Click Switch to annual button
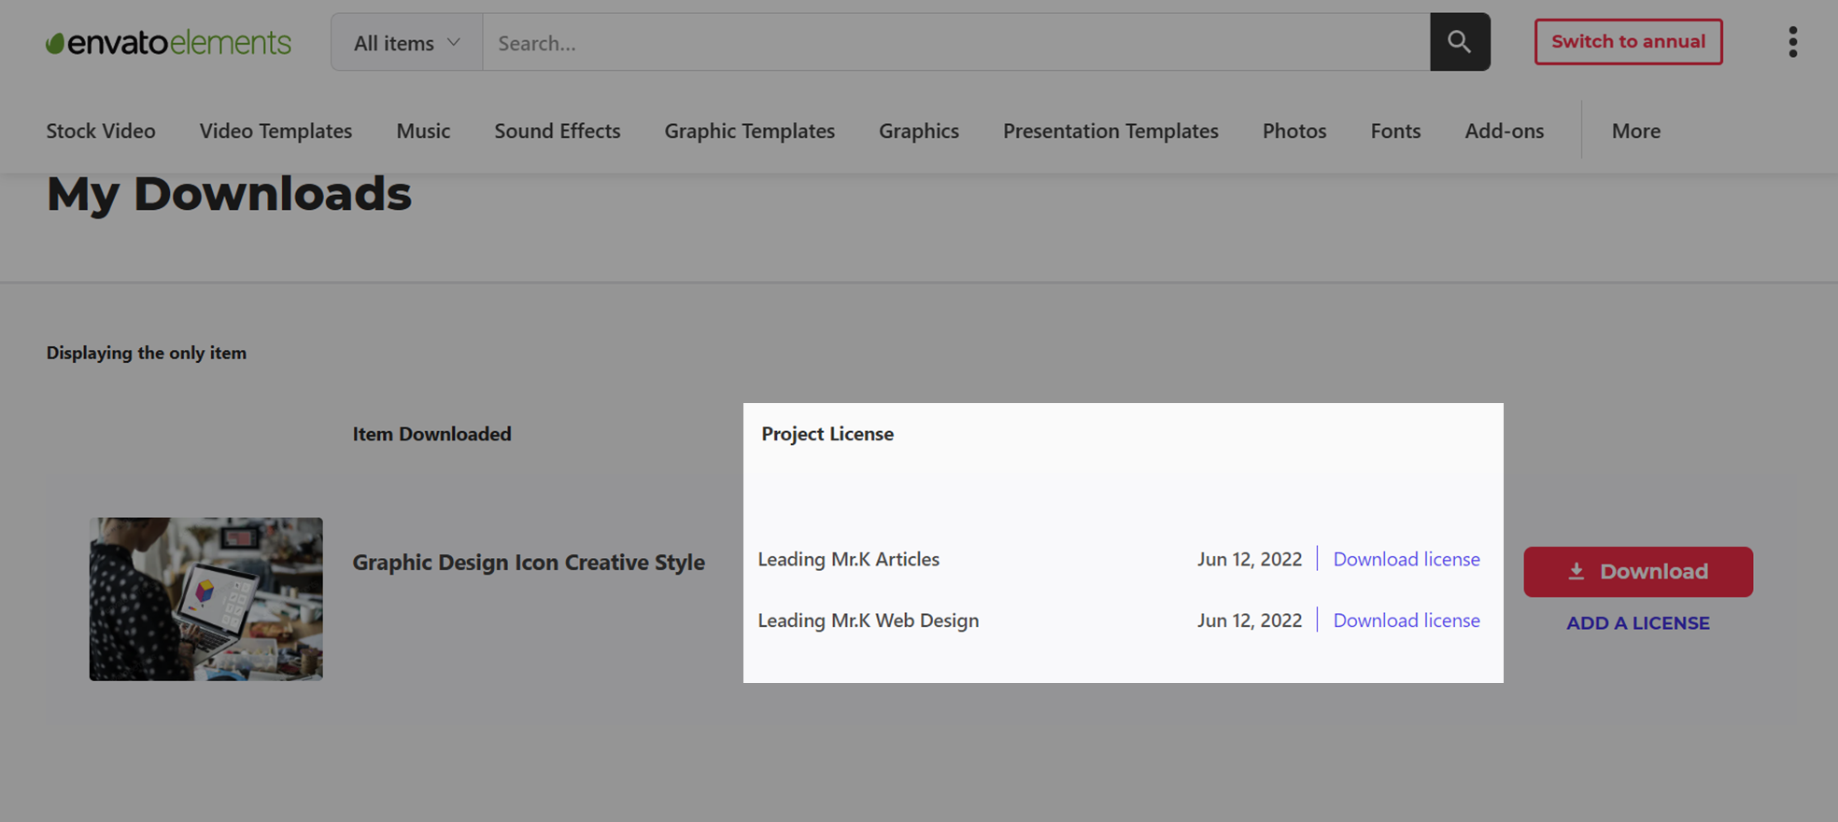The height and width of the screenshot is (822, 1838). 1628,42
